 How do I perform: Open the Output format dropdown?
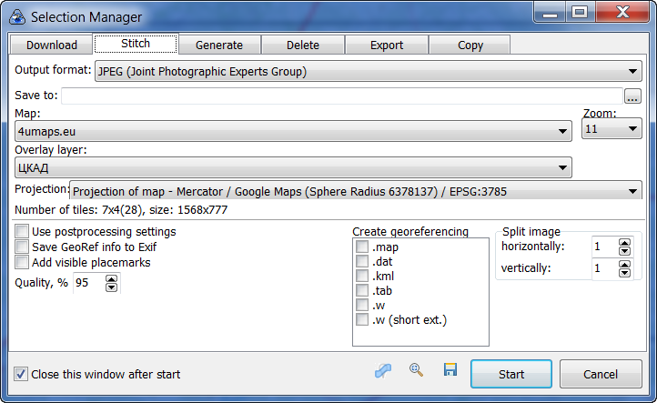click(x=633, y=72)
